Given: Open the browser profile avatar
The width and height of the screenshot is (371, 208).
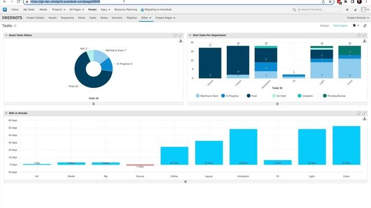Looking at the screenshot, I should tap(359, 2).
